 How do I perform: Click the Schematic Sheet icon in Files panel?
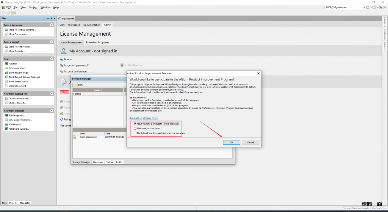click(x=6, y=68)
